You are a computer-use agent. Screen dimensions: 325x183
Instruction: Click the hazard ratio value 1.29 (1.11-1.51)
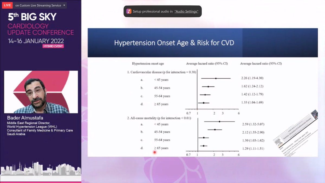(x=253, y=149)
